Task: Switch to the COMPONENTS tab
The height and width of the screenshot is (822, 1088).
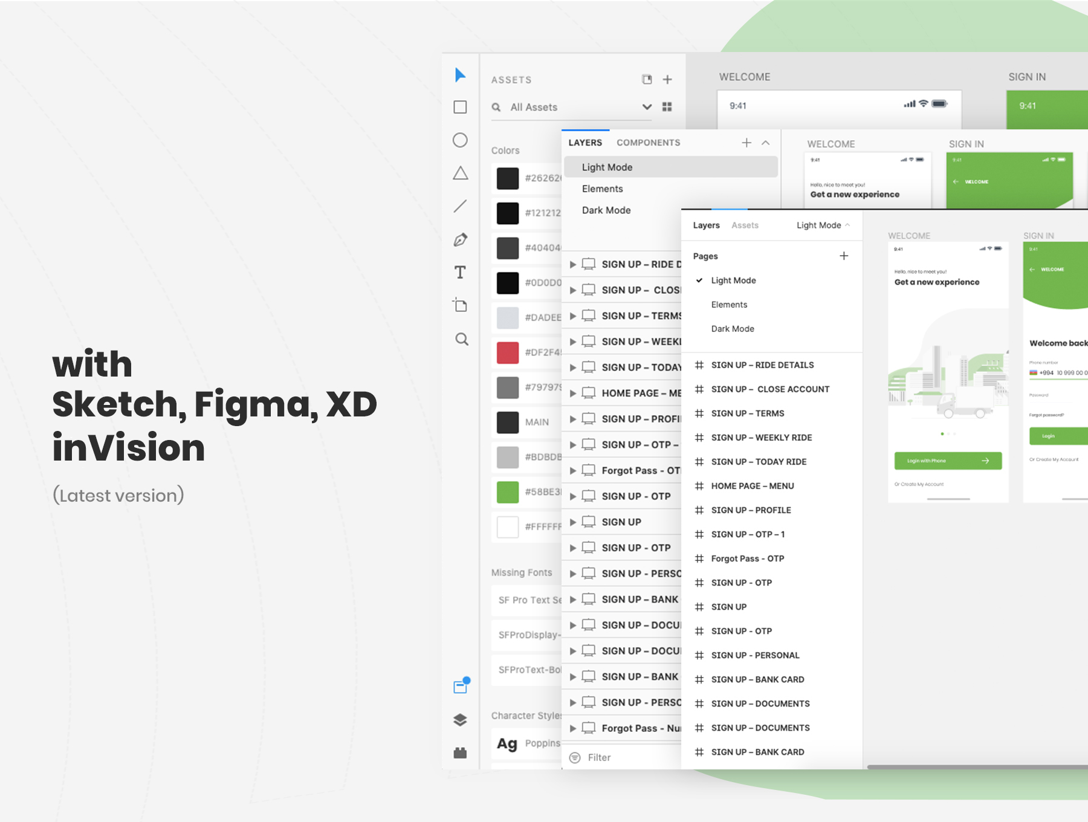Action: click(x=648, y=143)
